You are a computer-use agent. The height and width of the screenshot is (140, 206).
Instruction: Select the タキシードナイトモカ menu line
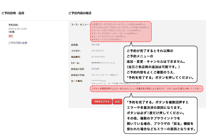point(106,40)
